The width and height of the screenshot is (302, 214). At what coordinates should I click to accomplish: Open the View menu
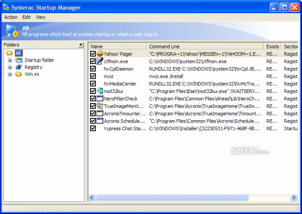click(40, 17)
